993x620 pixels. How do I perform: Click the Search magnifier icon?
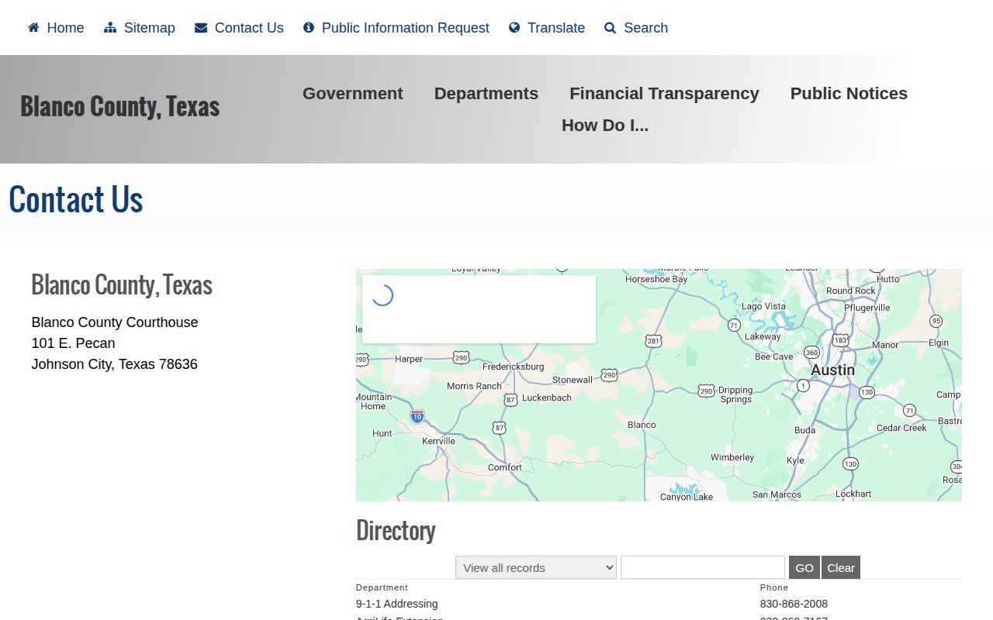(611, 28)
